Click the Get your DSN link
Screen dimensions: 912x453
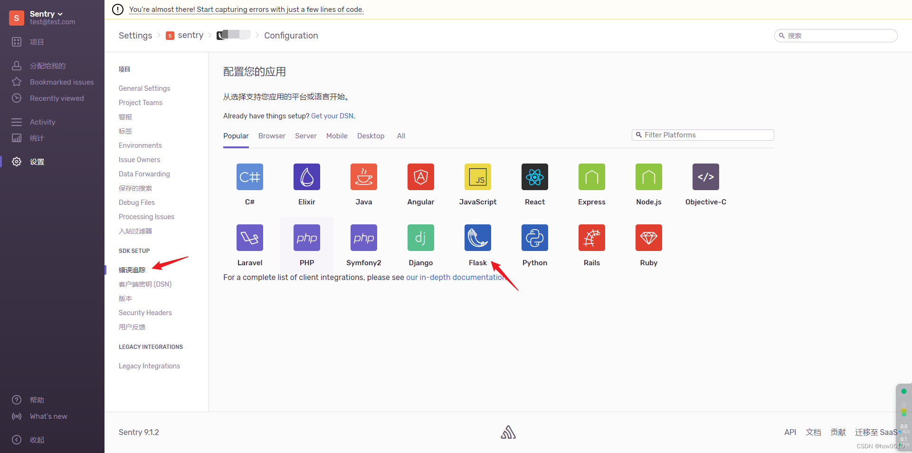pyautogui.click(x=332, y=116)
